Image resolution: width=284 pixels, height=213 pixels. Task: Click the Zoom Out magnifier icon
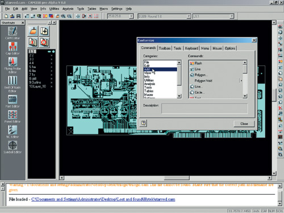pos(69,16)
